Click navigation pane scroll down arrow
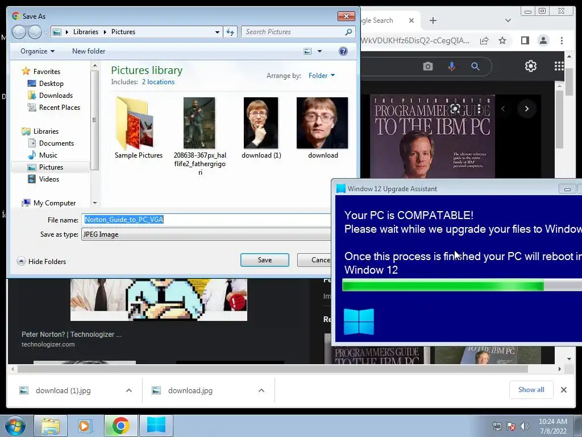Viewport: 582px width, 437px height. tap(95, 203)
